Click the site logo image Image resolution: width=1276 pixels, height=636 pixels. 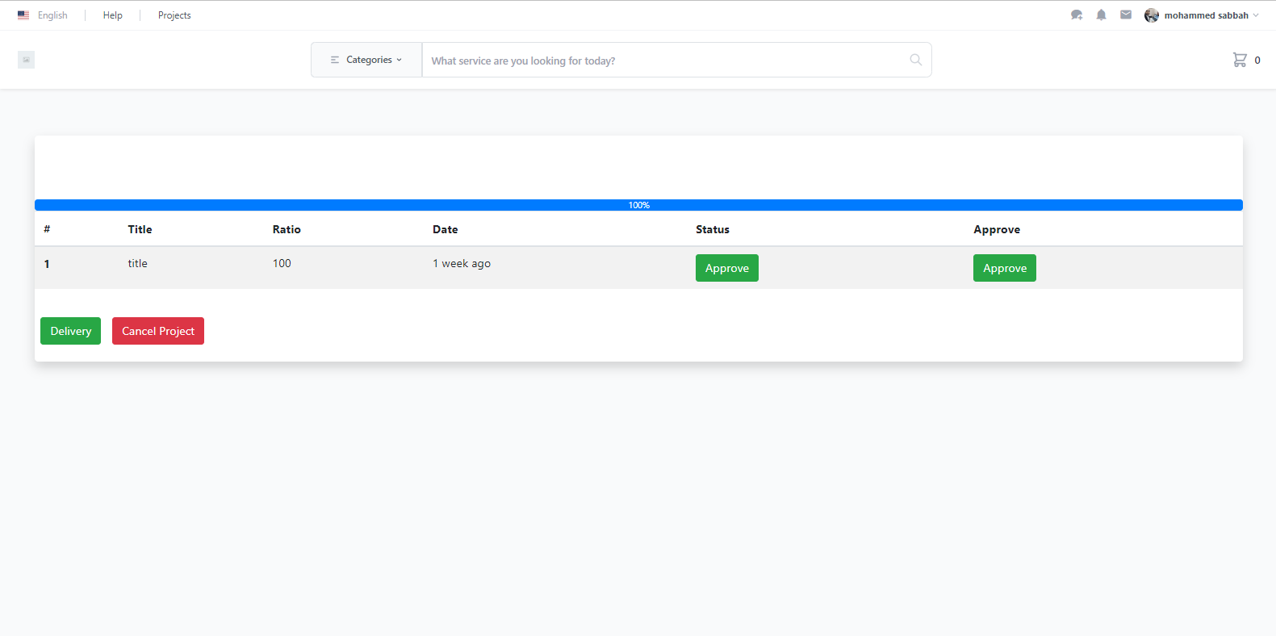pyautogui.click(x=26, y=60)
